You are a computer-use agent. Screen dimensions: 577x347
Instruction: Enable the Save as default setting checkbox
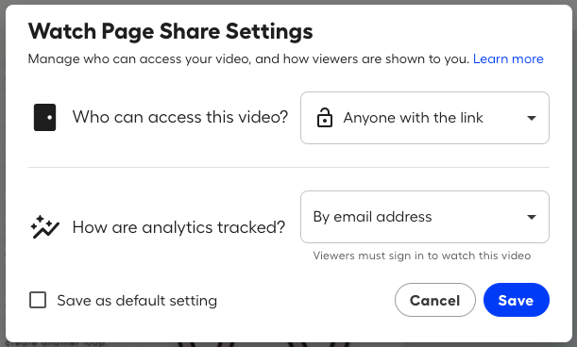[38, 300]
